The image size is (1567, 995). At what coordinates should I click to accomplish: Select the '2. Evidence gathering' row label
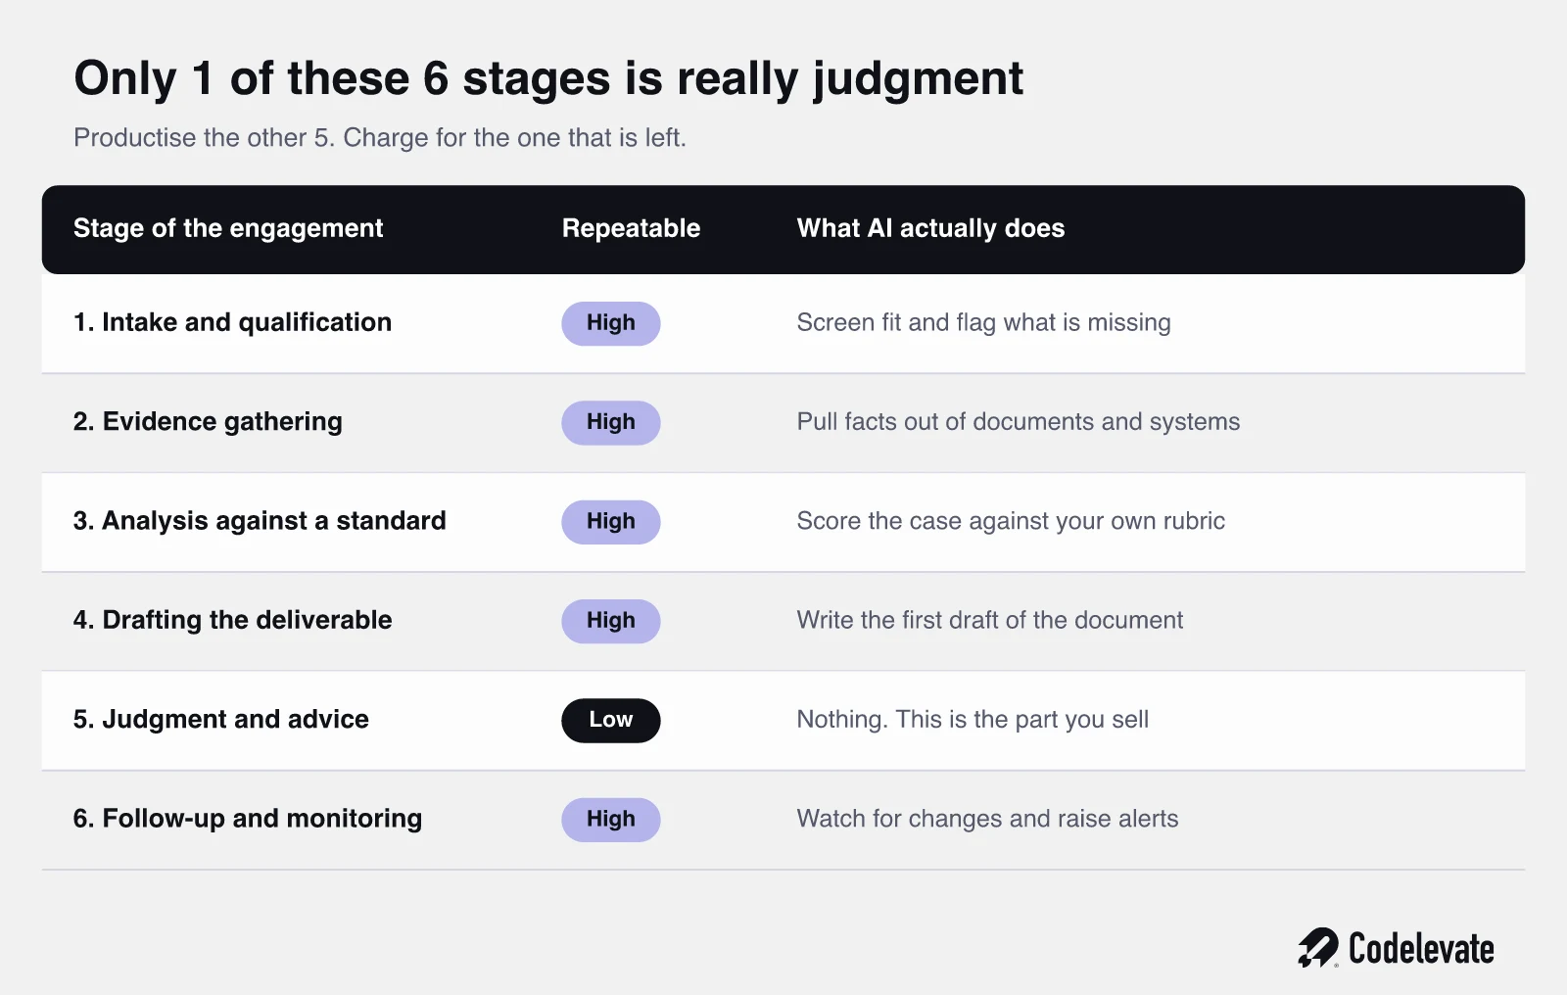[x=208, y=422]
